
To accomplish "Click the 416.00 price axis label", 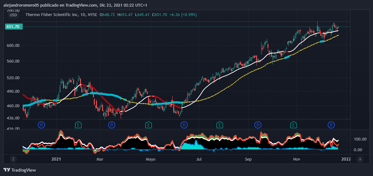I will [x=14, y=128].
